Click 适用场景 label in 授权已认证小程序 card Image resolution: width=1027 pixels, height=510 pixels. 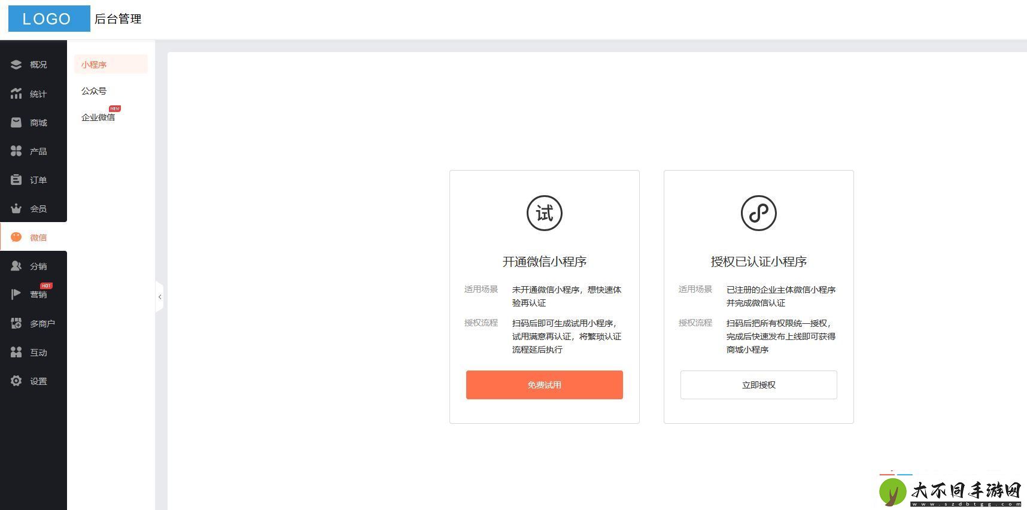pyautogui.click(x=695, y=289)
